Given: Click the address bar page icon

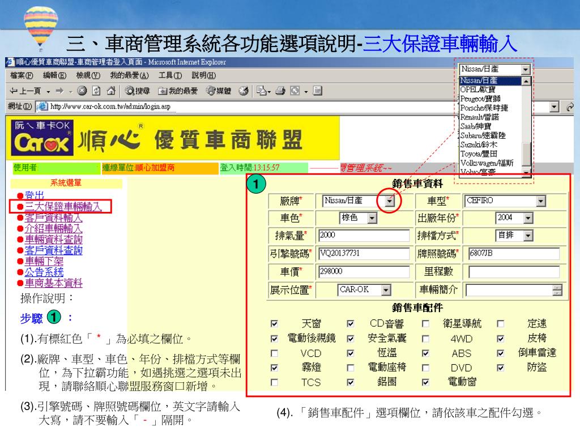Looking at the screenshot, I should pyautogui.click(x=43, y=106).
